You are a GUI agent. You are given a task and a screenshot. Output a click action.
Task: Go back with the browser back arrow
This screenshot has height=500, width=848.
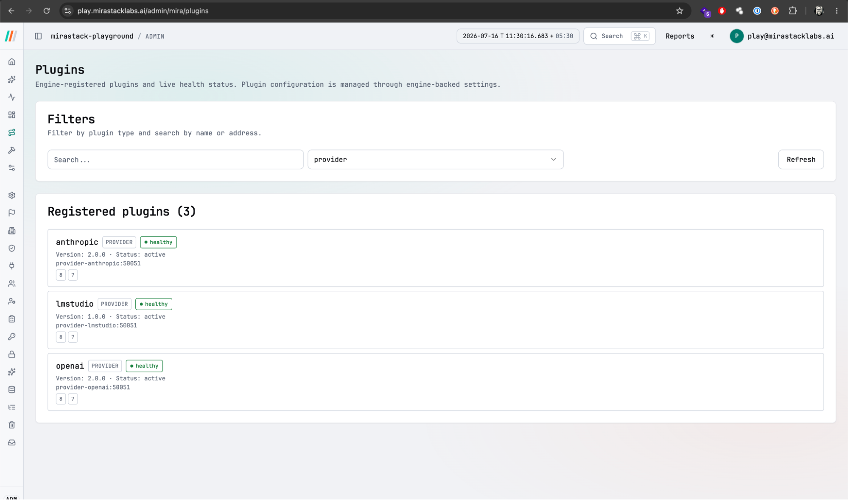[11, 11]
